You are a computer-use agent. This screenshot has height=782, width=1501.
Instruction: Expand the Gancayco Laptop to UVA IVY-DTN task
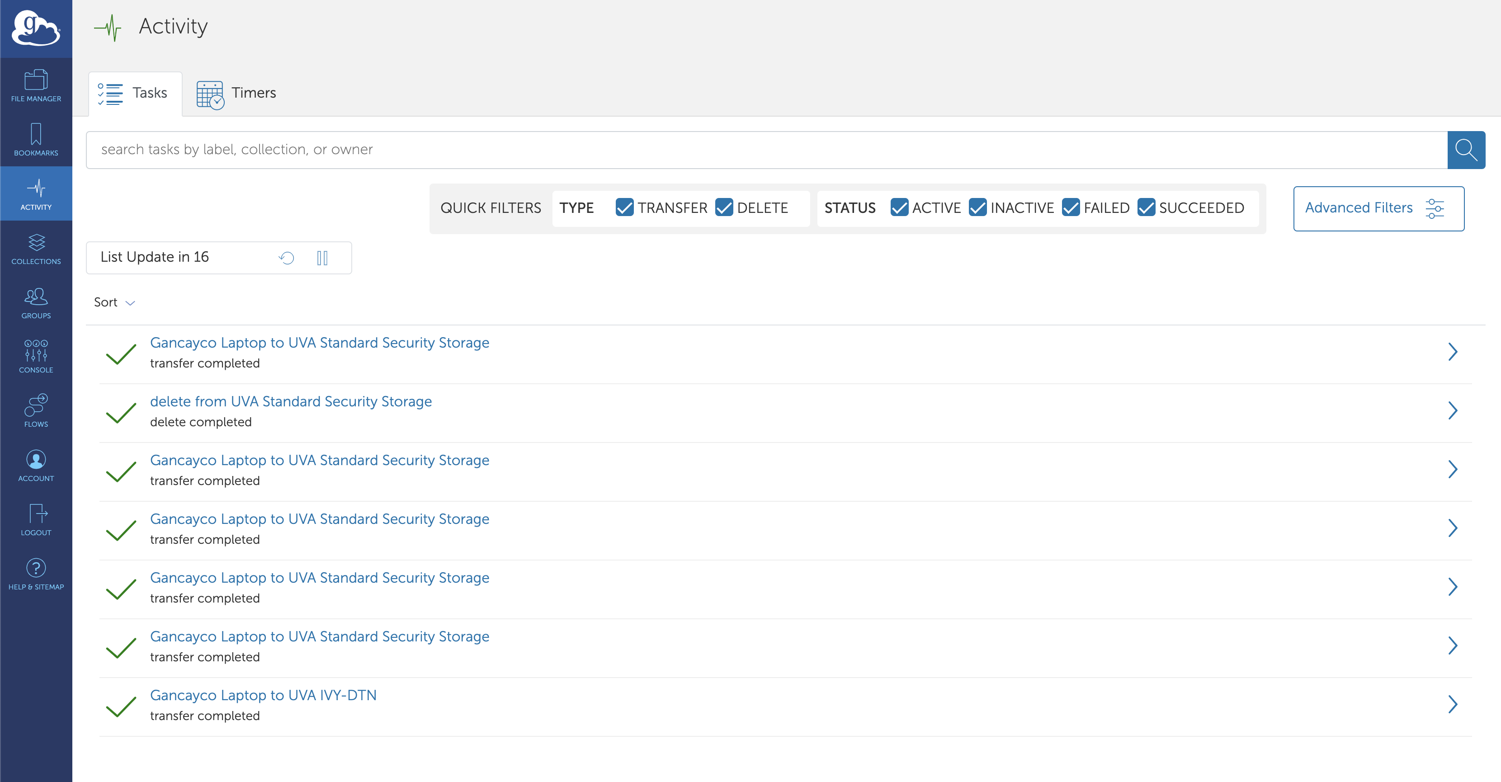click(x=1452, y=705)
